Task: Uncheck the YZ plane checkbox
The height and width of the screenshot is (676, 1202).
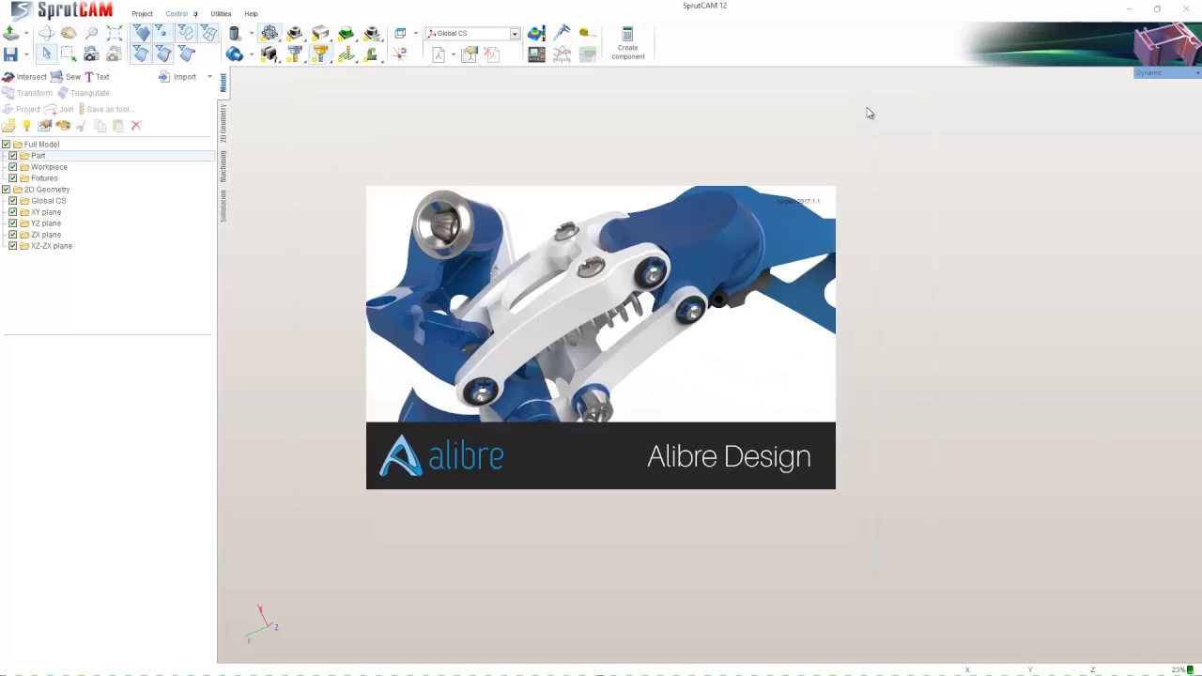Action: (12, 223)
